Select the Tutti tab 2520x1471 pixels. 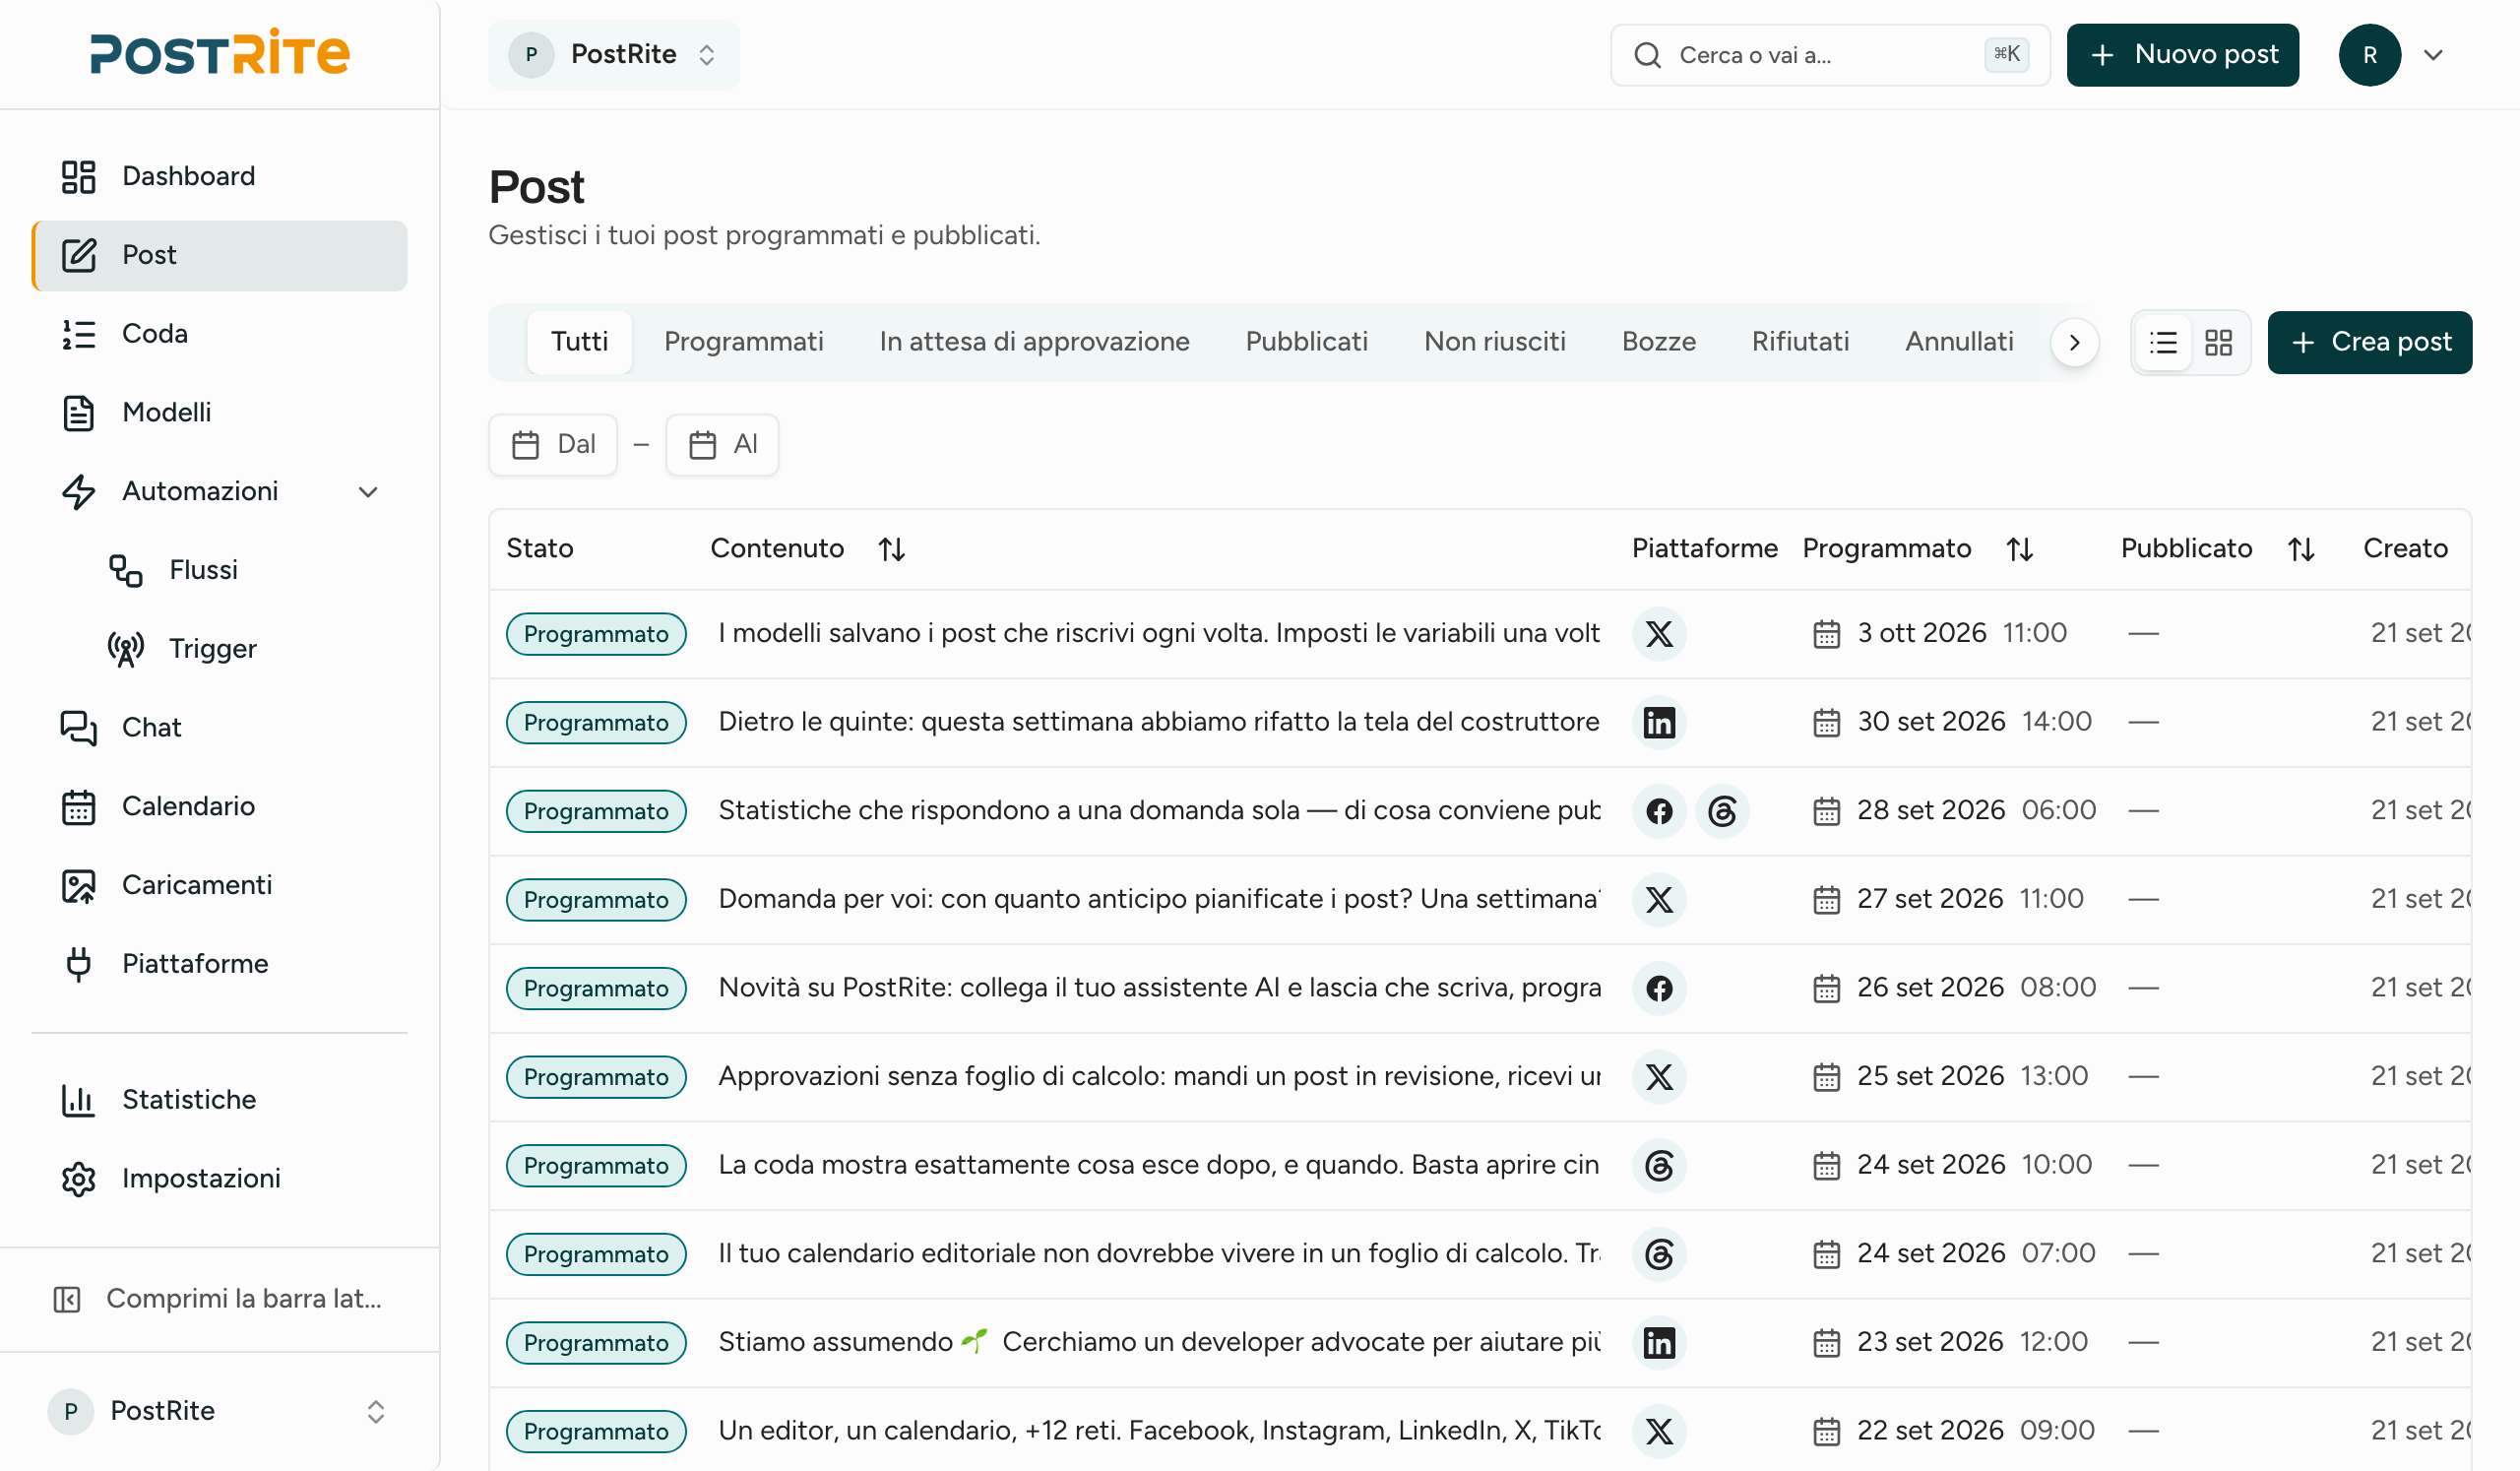point(579,342)
